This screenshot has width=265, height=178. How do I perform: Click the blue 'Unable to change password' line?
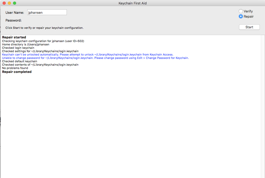[95, 58]
